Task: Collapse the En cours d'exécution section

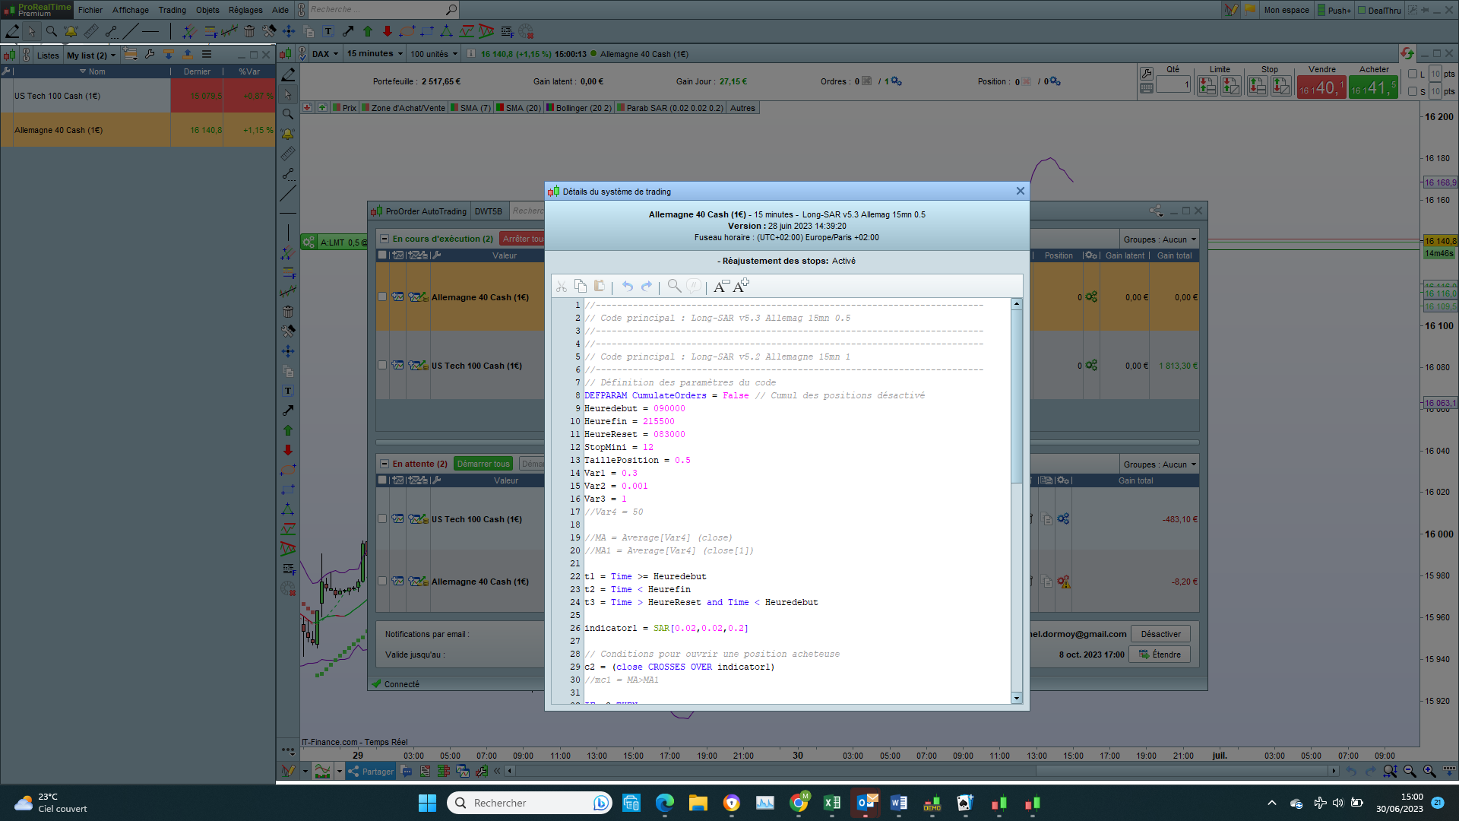Action: 385,239
